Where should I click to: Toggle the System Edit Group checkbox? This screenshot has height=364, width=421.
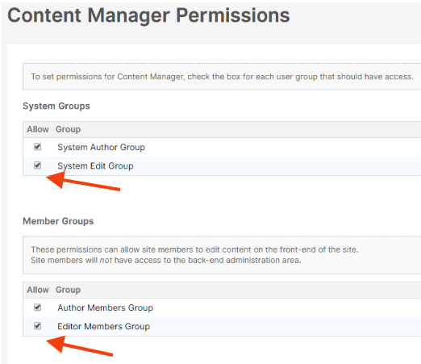37,165
